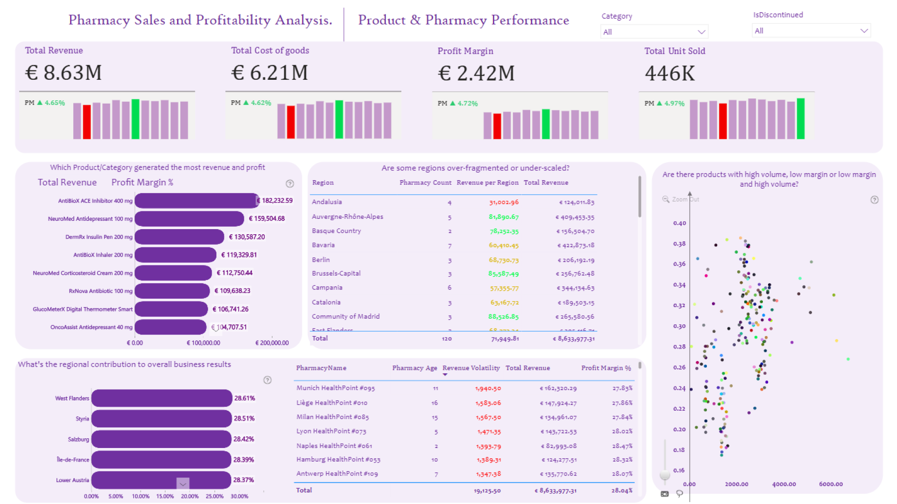Screen dimensions: 897x504
Task: Click green upward arrow in Total Revenue card
Action: pos(40,103)
